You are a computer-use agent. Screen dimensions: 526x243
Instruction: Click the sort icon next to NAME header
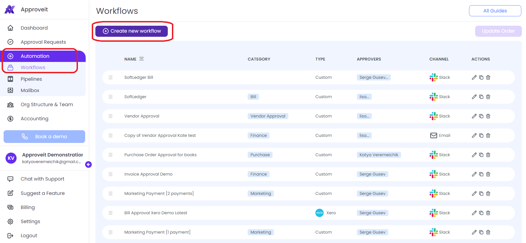pyautogui.click(x=142, y=59)
